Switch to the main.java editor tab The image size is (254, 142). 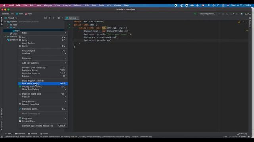click(72, 18)
